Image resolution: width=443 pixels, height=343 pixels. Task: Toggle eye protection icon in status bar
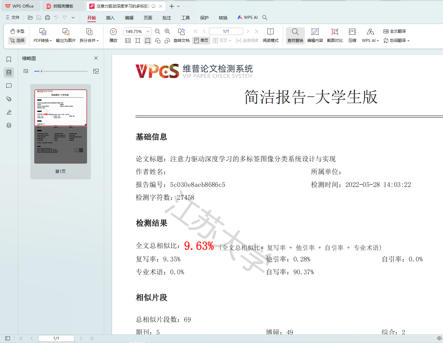click(439, 338)
